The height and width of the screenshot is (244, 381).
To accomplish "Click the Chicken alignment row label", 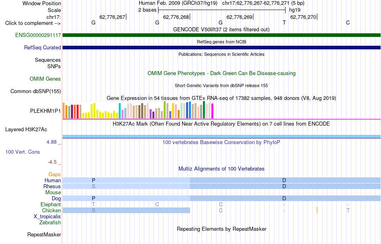I will (51, 210).
